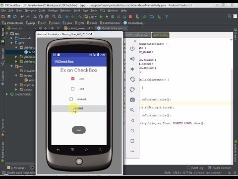Click the Paste toolbar icon
This screenshot has height=179, width=238.
click(x=47, y=16)
